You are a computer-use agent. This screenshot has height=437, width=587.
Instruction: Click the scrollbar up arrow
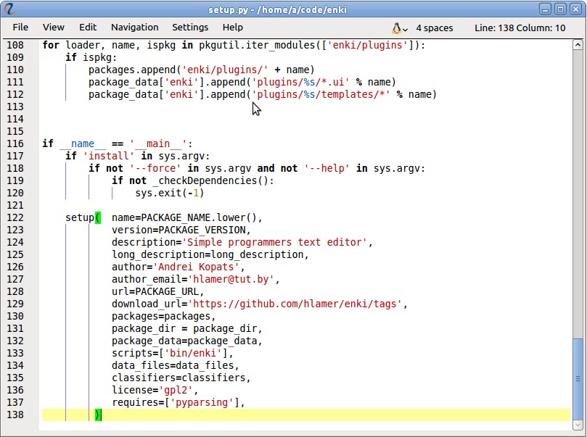tap(577, 45)
